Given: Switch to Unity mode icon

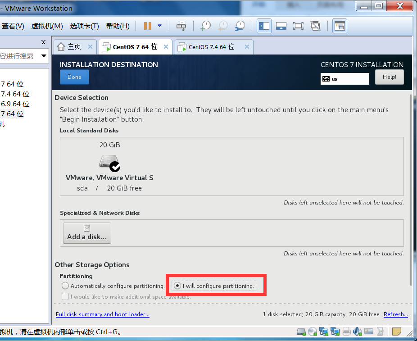Looking at the screenshot, I should pos(315,26).
